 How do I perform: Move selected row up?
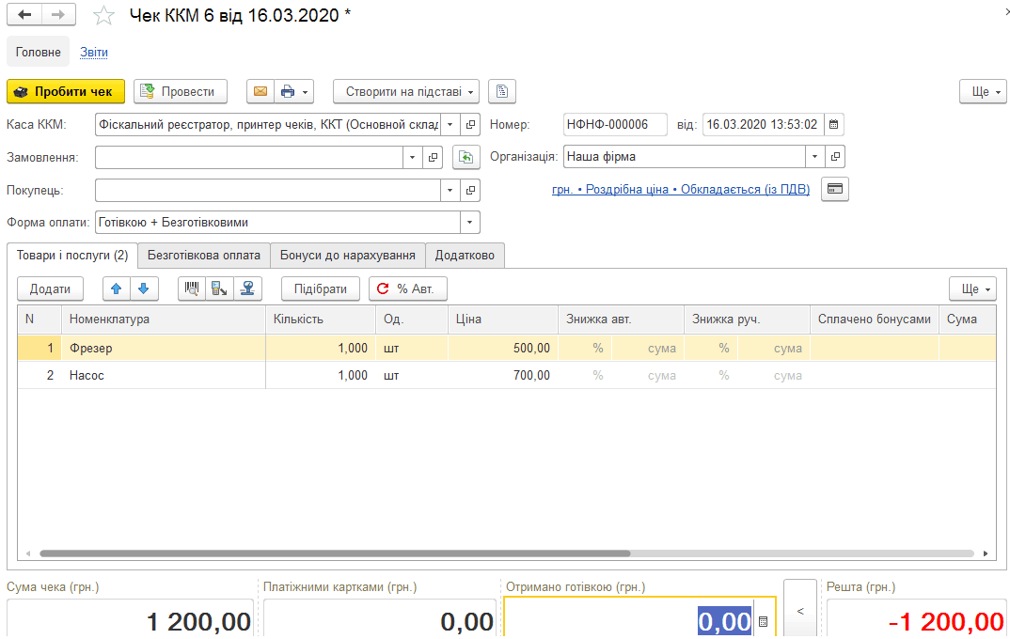click(x=117, y=288)
